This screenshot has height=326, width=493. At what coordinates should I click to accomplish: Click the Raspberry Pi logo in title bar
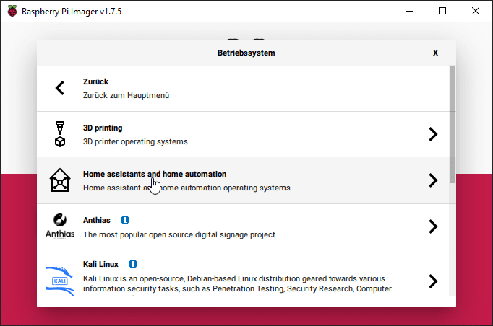[12, 11]
